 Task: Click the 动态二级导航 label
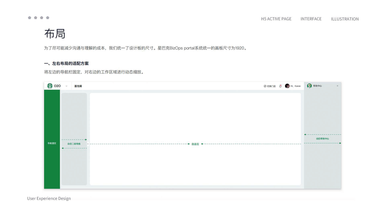74,144
